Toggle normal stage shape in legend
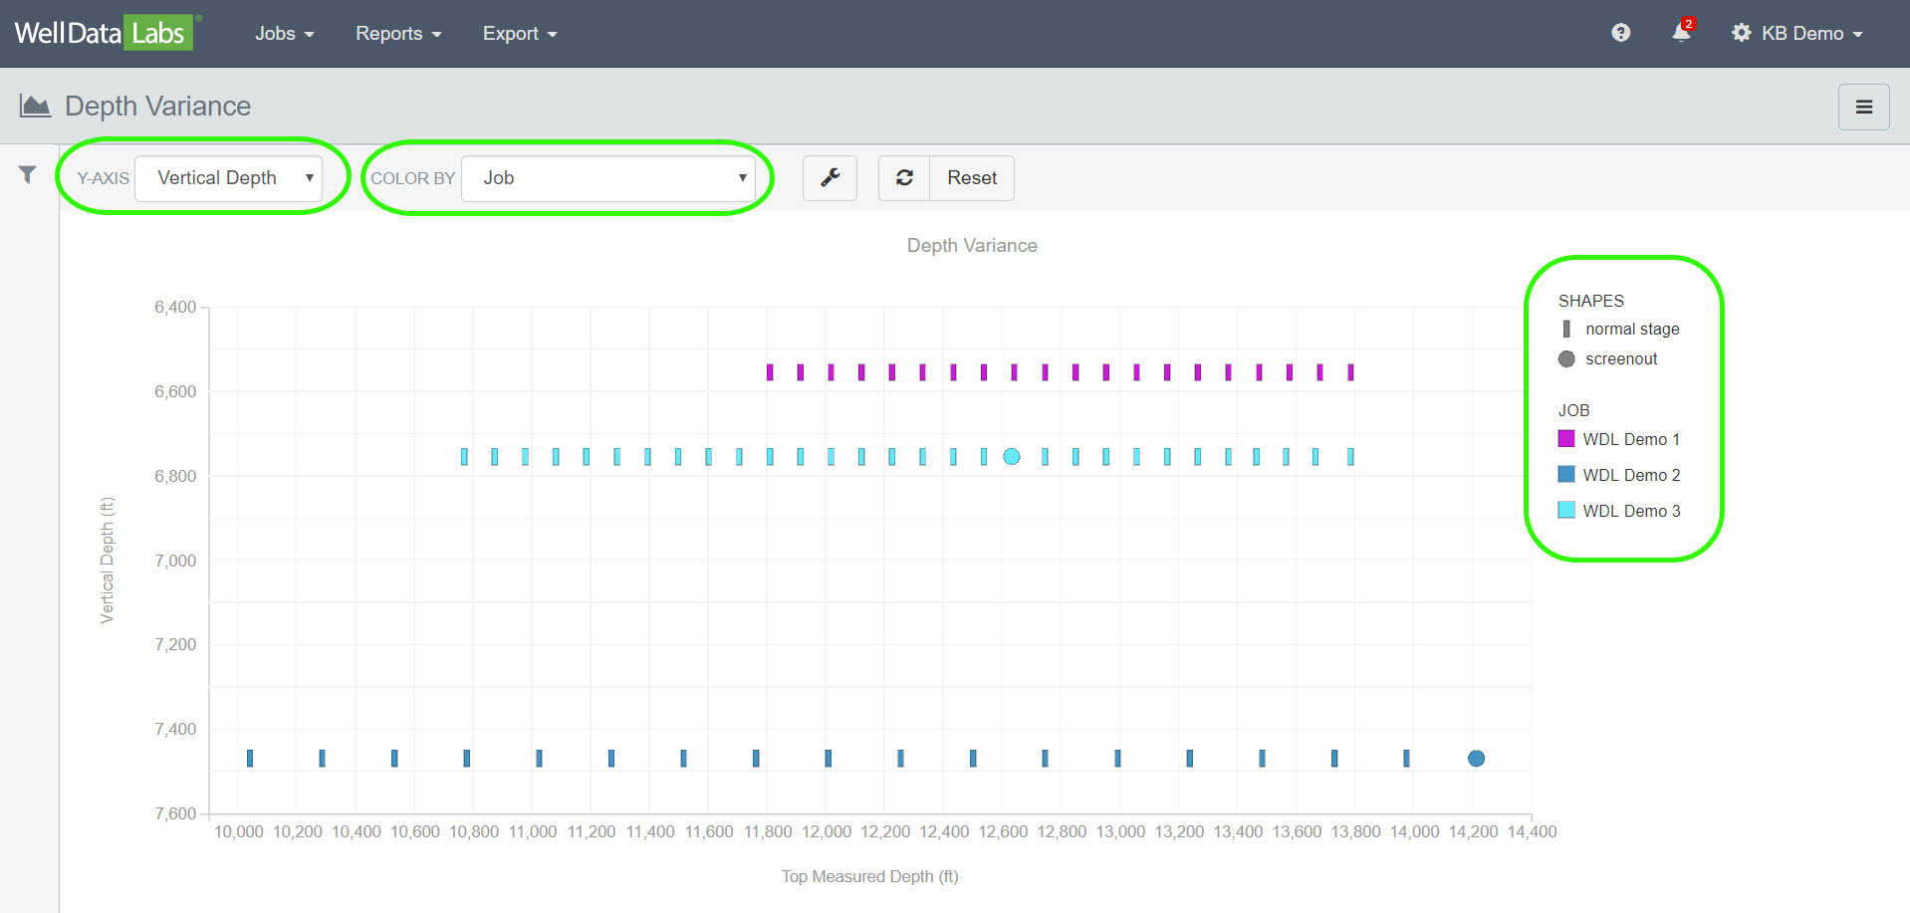 pyautogui.click(x=1631, y=330)
